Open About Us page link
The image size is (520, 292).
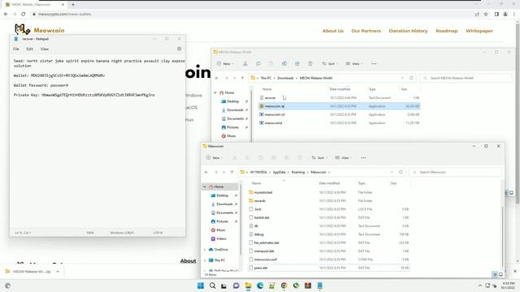click(333, 31)
